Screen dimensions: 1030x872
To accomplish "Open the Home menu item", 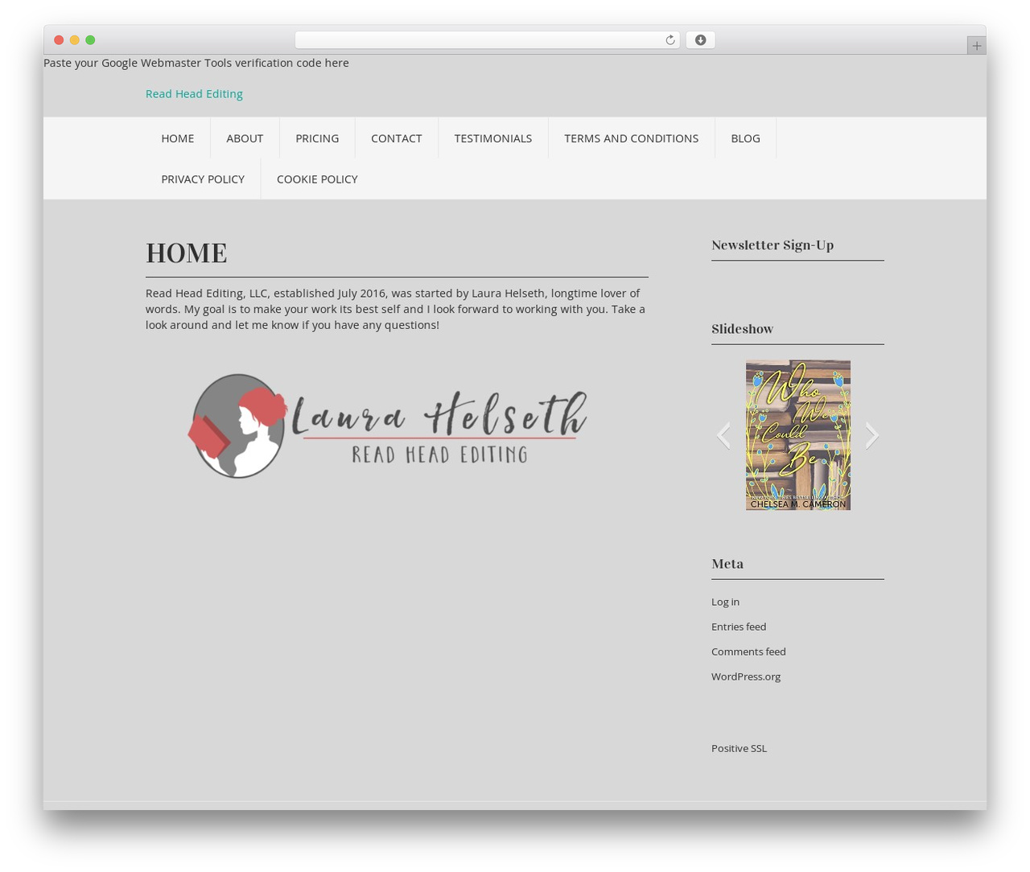I will [178, 138].
